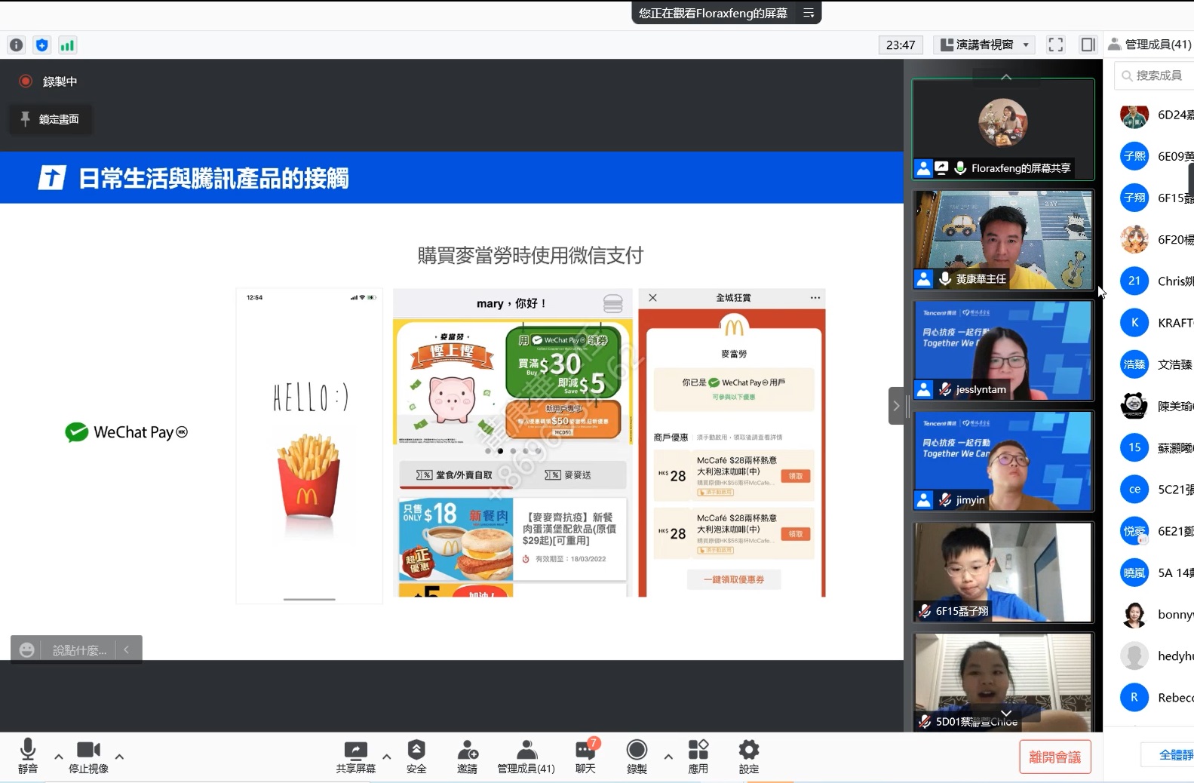Toggle 錄製 recording button
1194x783 pixels.
click(637, 756)
